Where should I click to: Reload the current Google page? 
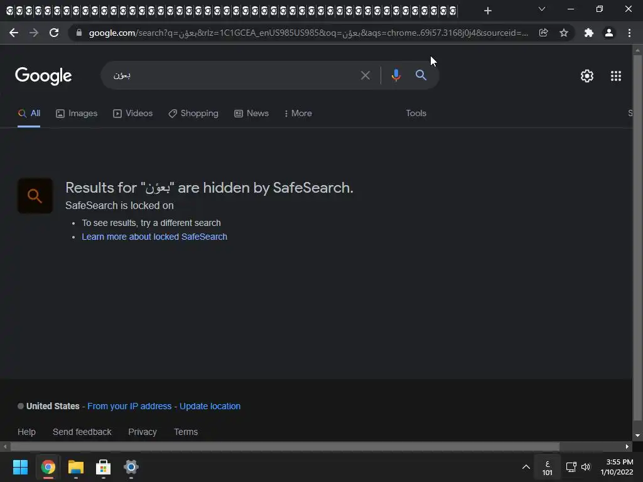[x=54, y=33]
